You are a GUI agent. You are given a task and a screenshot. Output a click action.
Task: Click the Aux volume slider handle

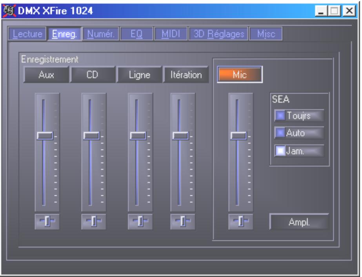click(x=45, y=136)
